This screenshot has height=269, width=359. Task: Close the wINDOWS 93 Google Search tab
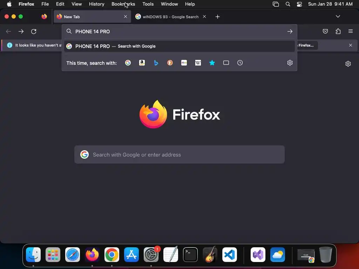point(204,16)
